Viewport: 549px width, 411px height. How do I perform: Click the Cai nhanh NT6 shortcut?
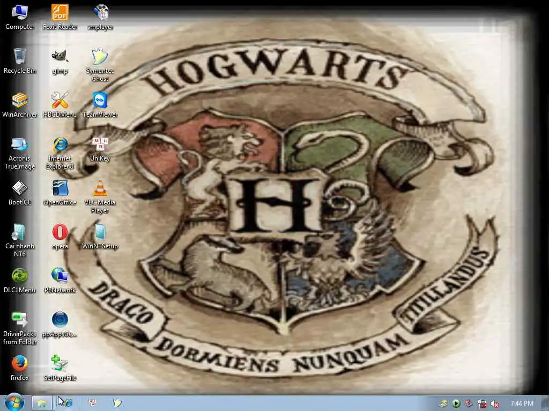tap(20, 241)
